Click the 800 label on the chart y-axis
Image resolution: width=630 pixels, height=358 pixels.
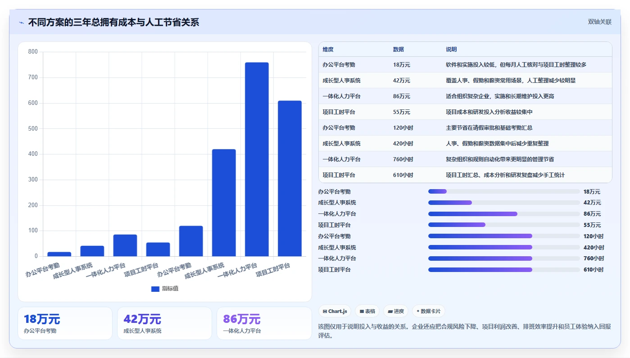[x=33, y=52]
